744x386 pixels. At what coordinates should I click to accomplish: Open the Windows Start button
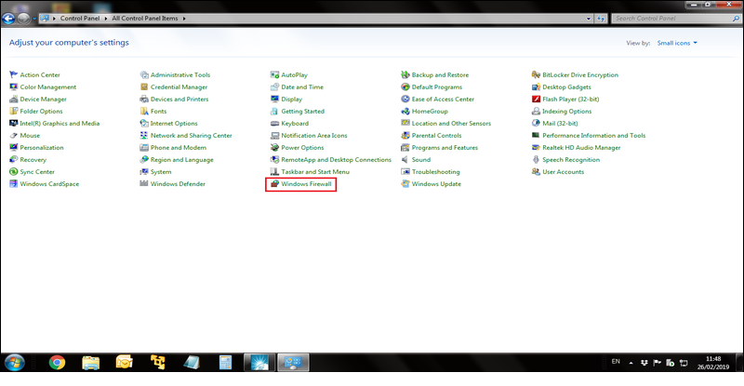14,363
